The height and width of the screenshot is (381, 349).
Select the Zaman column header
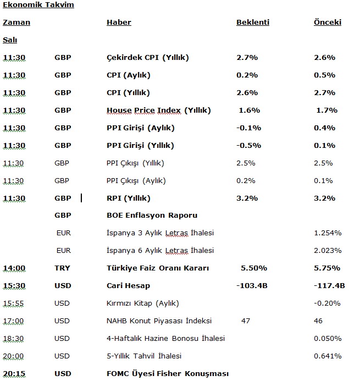16,23
